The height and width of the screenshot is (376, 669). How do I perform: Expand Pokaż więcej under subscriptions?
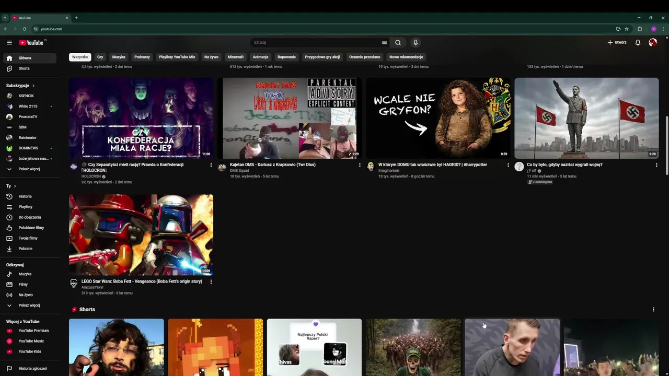(x=29, y=169)
